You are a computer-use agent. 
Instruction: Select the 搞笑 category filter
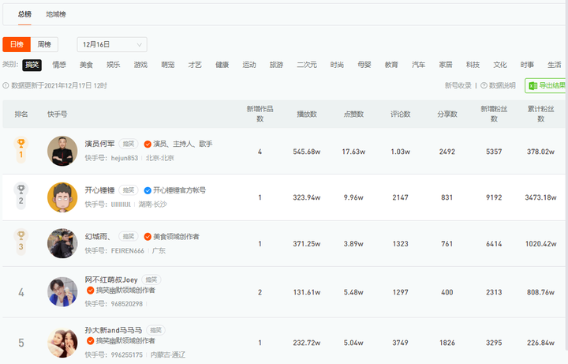(32, 65)
